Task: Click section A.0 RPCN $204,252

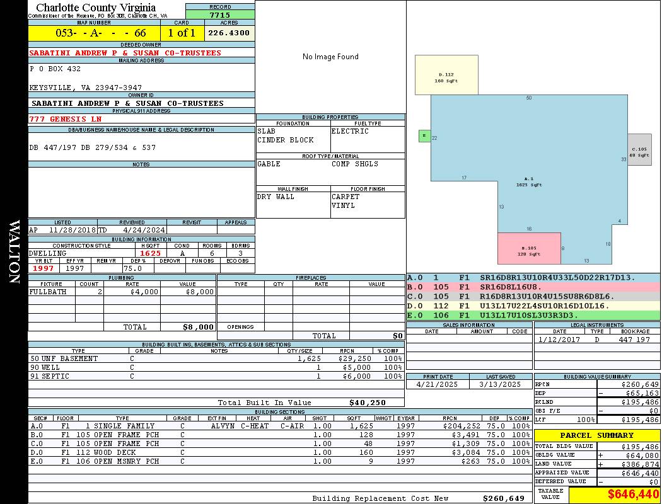Action: click(x=462, y=427)
